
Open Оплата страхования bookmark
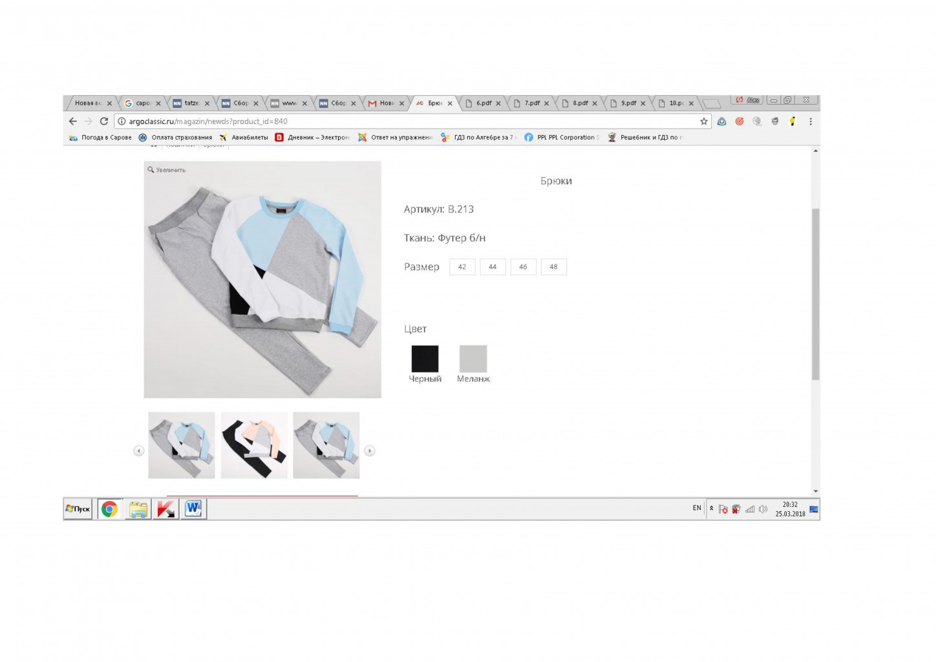[x=176, y=138]
